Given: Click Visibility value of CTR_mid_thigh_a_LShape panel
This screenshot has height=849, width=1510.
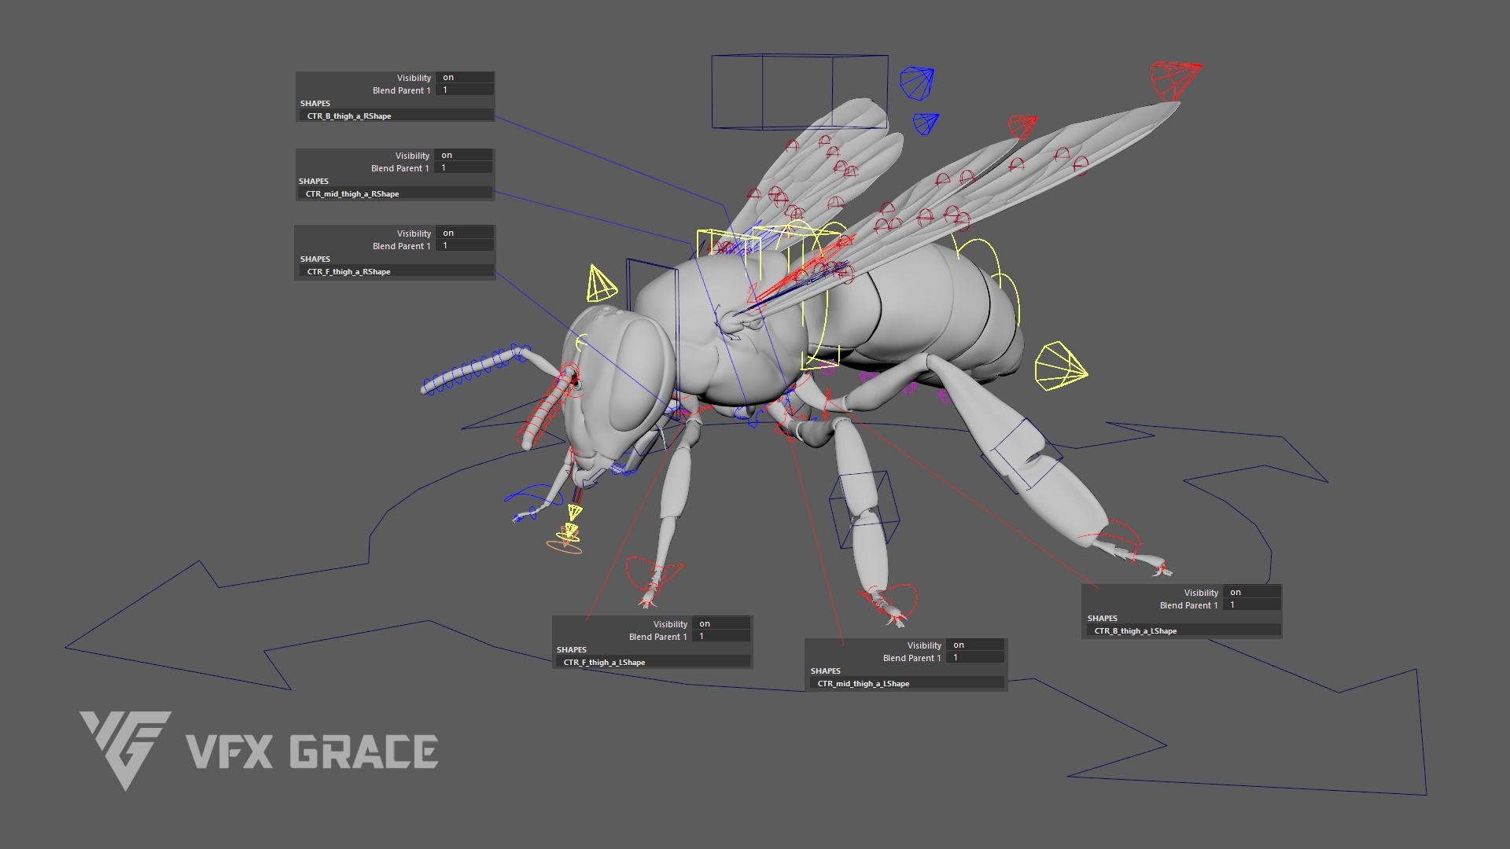Looking at the screenshot, I should 975,645.
